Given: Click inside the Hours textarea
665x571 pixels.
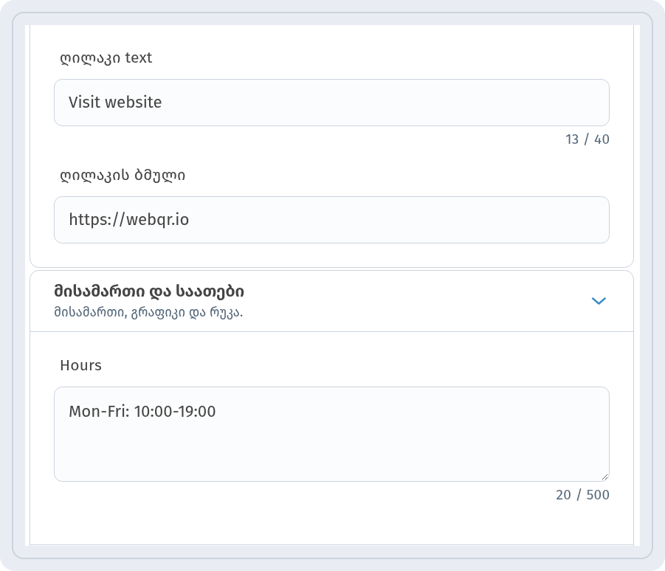Looking at the screenshot, I should pyautogui.click(x=331, y=434).
